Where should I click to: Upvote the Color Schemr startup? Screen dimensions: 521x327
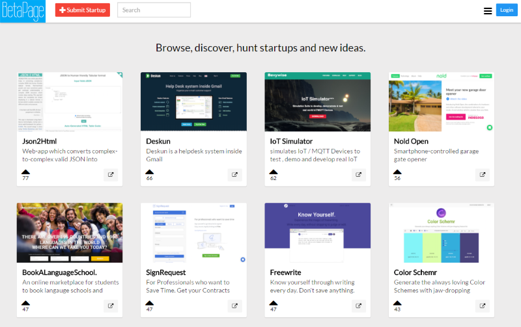pyautogui.click(x=397, y=303)
